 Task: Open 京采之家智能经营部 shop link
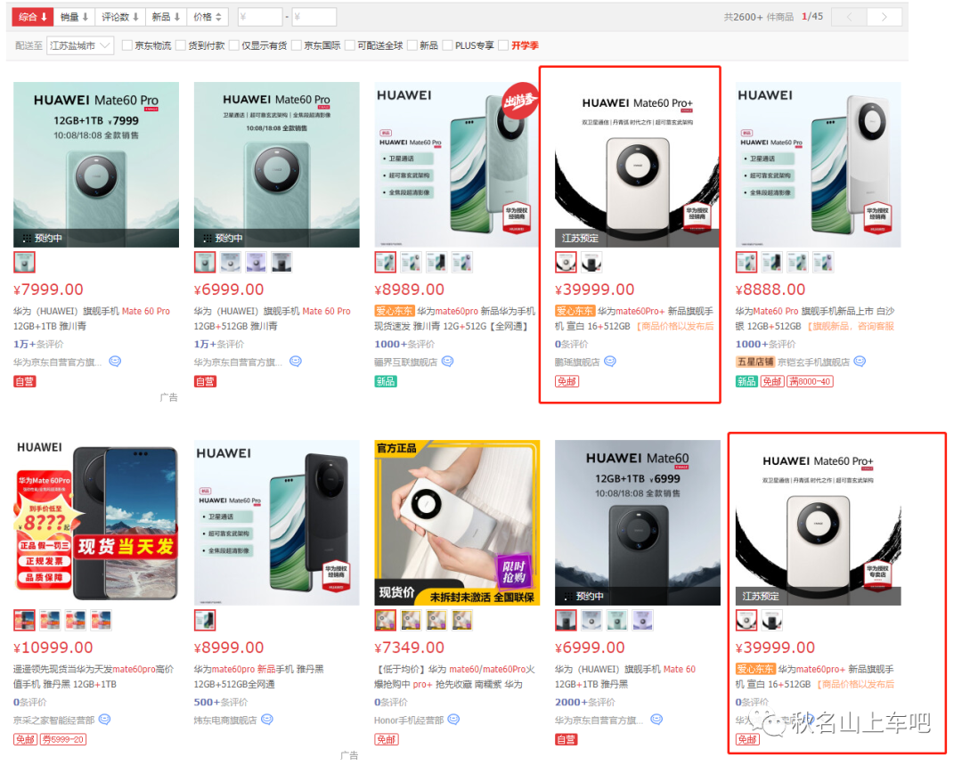(54, 720)
